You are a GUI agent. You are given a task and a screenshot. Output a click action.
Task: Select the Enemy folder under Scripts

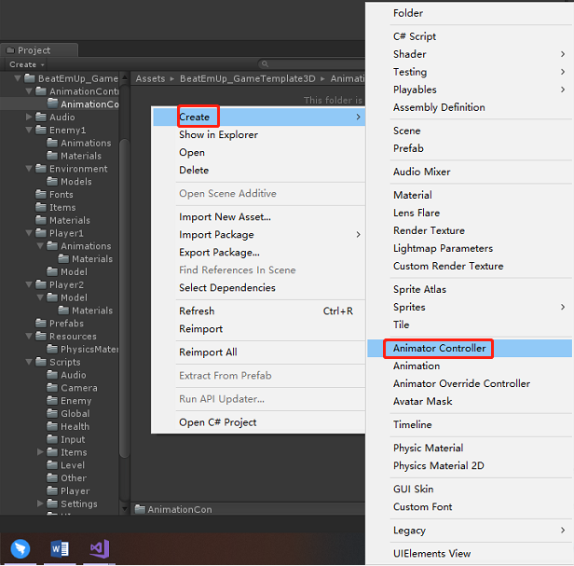[75, 400]
